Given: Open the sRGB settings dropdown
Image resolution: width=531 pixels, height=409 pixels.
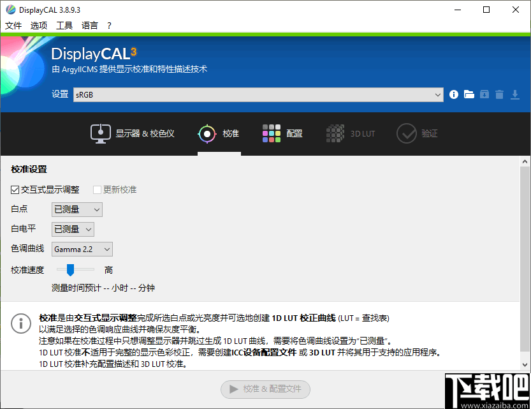Looking at the screenshot, I should (439, 94).
